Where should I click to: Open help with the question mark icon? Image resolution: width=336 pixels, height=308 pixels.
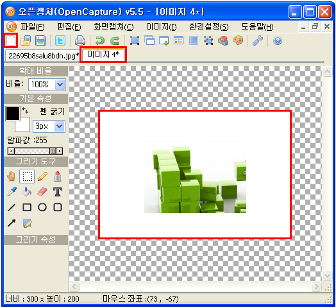click(278, 40)
